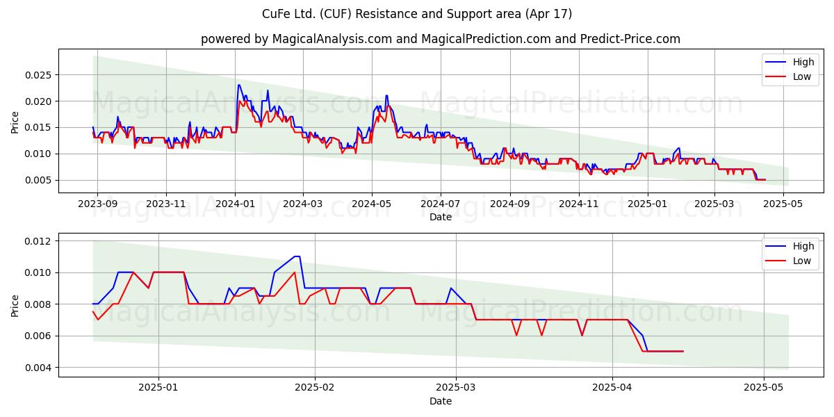
Task: Click the bottom chart y-axis value '0.008'
Action: [x=40, y=304]
